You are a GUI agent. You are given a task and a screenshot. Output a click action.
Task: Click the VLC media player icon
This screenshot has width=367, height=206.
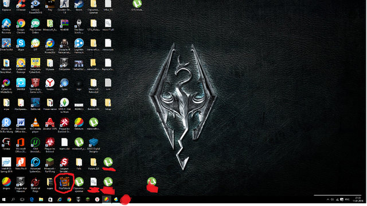coord(36,125)
